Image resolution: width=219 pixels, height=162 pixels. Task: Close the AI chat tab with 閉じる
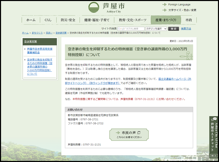(x=214, y=156)
